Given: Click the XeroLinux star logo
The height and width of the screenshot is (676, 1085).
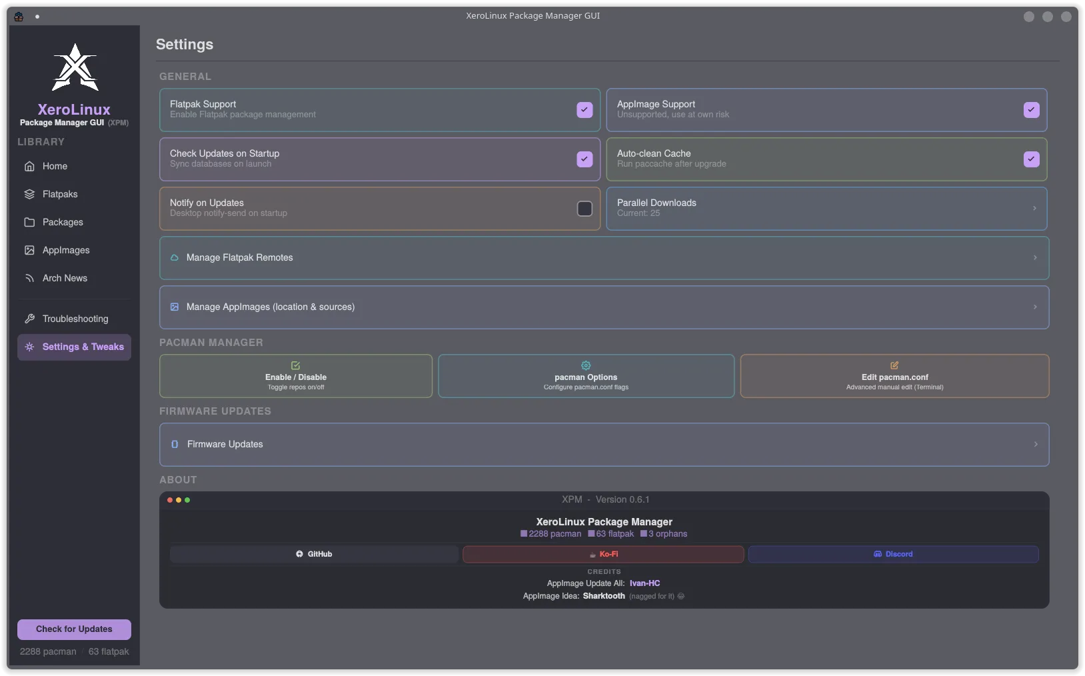Looking at the screenshot, I should pyautogui.click(x=75, y=67).
